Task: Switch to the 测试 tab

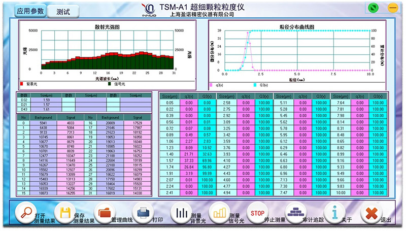Action: tap(63, 11)
